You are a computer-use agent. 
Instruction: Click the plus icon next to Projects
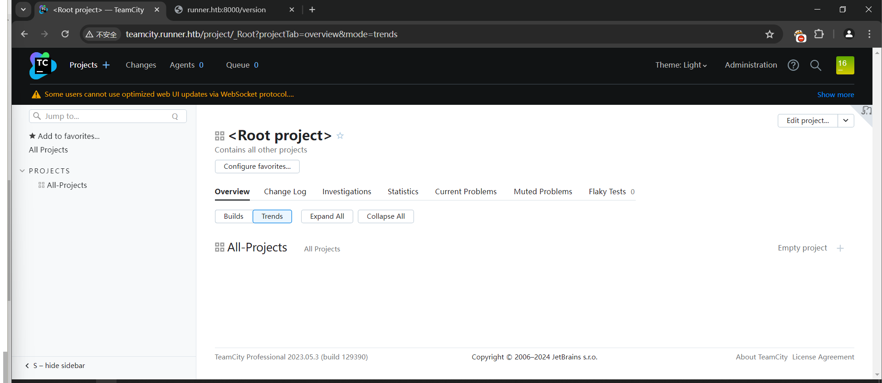tap(106, 65)
